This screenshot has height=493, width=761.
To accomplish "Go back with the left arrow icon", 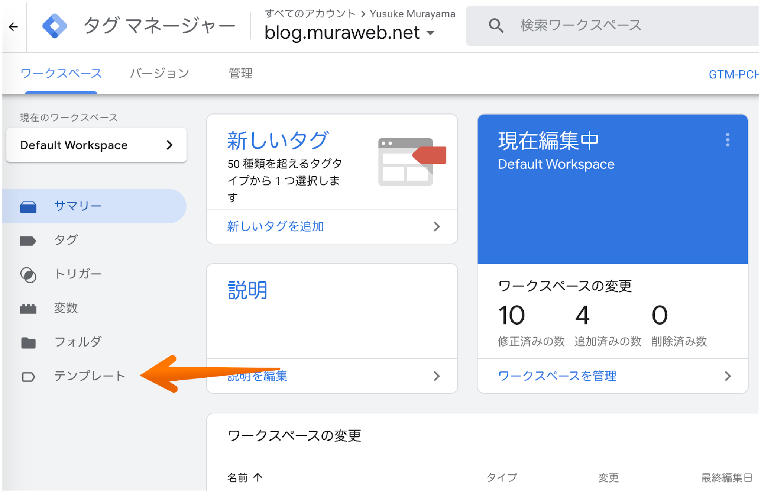I will (13, 27).
